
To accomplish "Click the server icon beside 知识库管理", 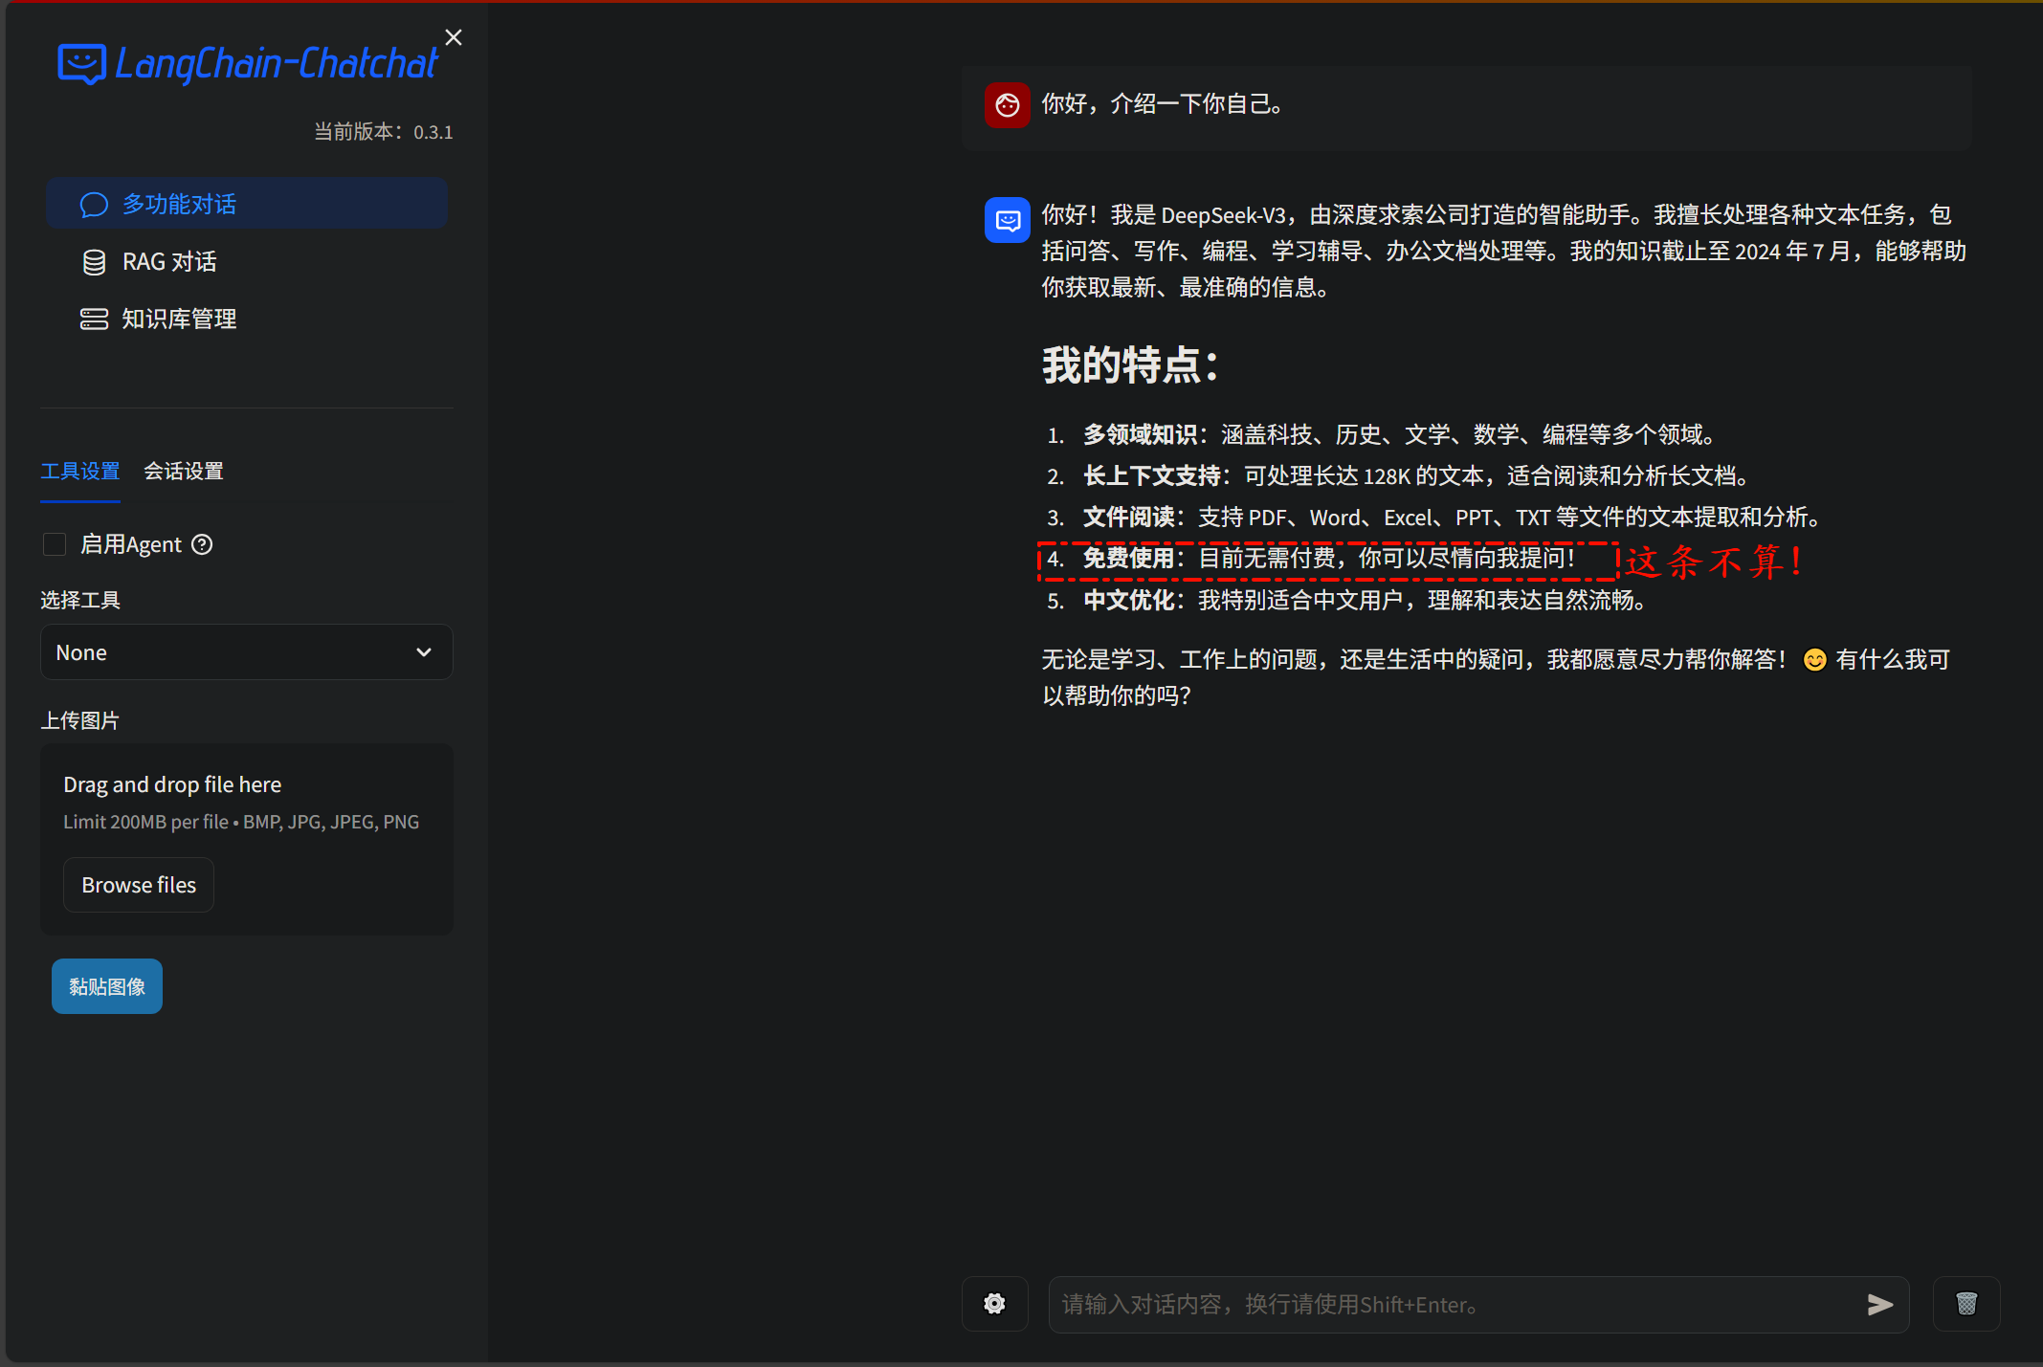I will coord(94,320).
